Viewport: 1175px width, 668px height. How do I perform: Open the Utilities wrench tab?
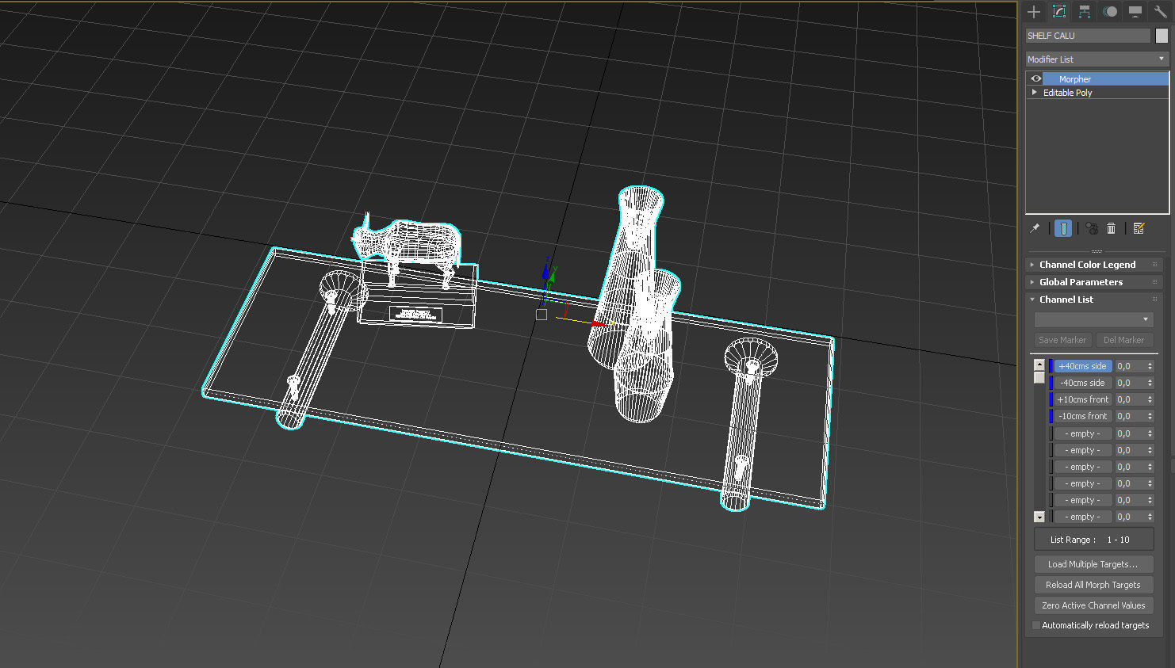coord(1160,11)
